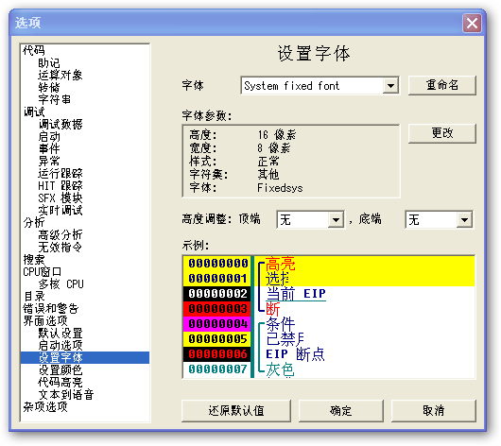Click the 8 像素 width value

click(274, 148)
